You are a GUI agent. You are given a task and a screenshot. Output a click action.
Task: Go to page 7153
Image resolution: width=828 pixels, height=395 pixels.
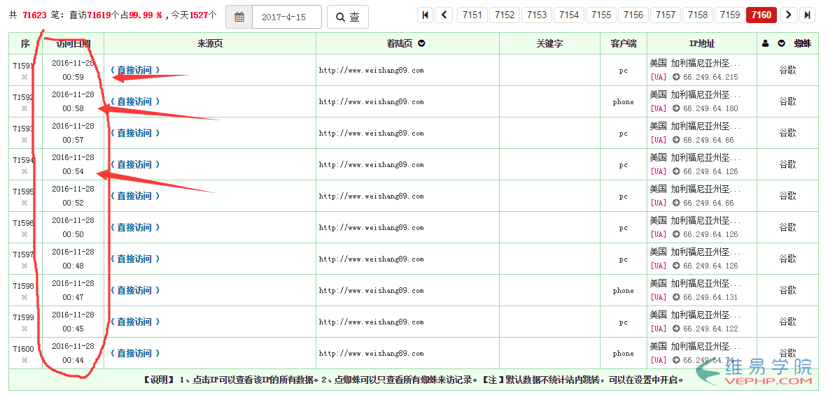pyautogui.click(x=537, y=15)
